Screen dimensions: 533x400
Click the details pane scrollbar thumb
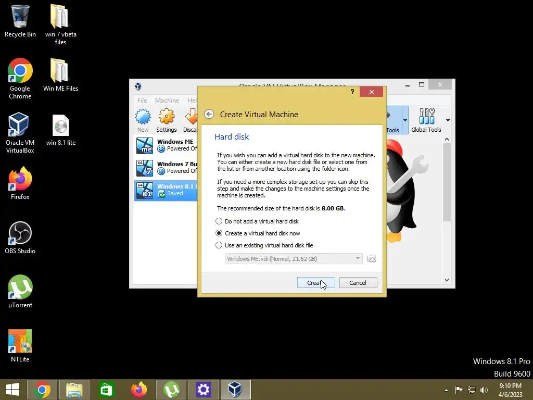click(447, 182)
